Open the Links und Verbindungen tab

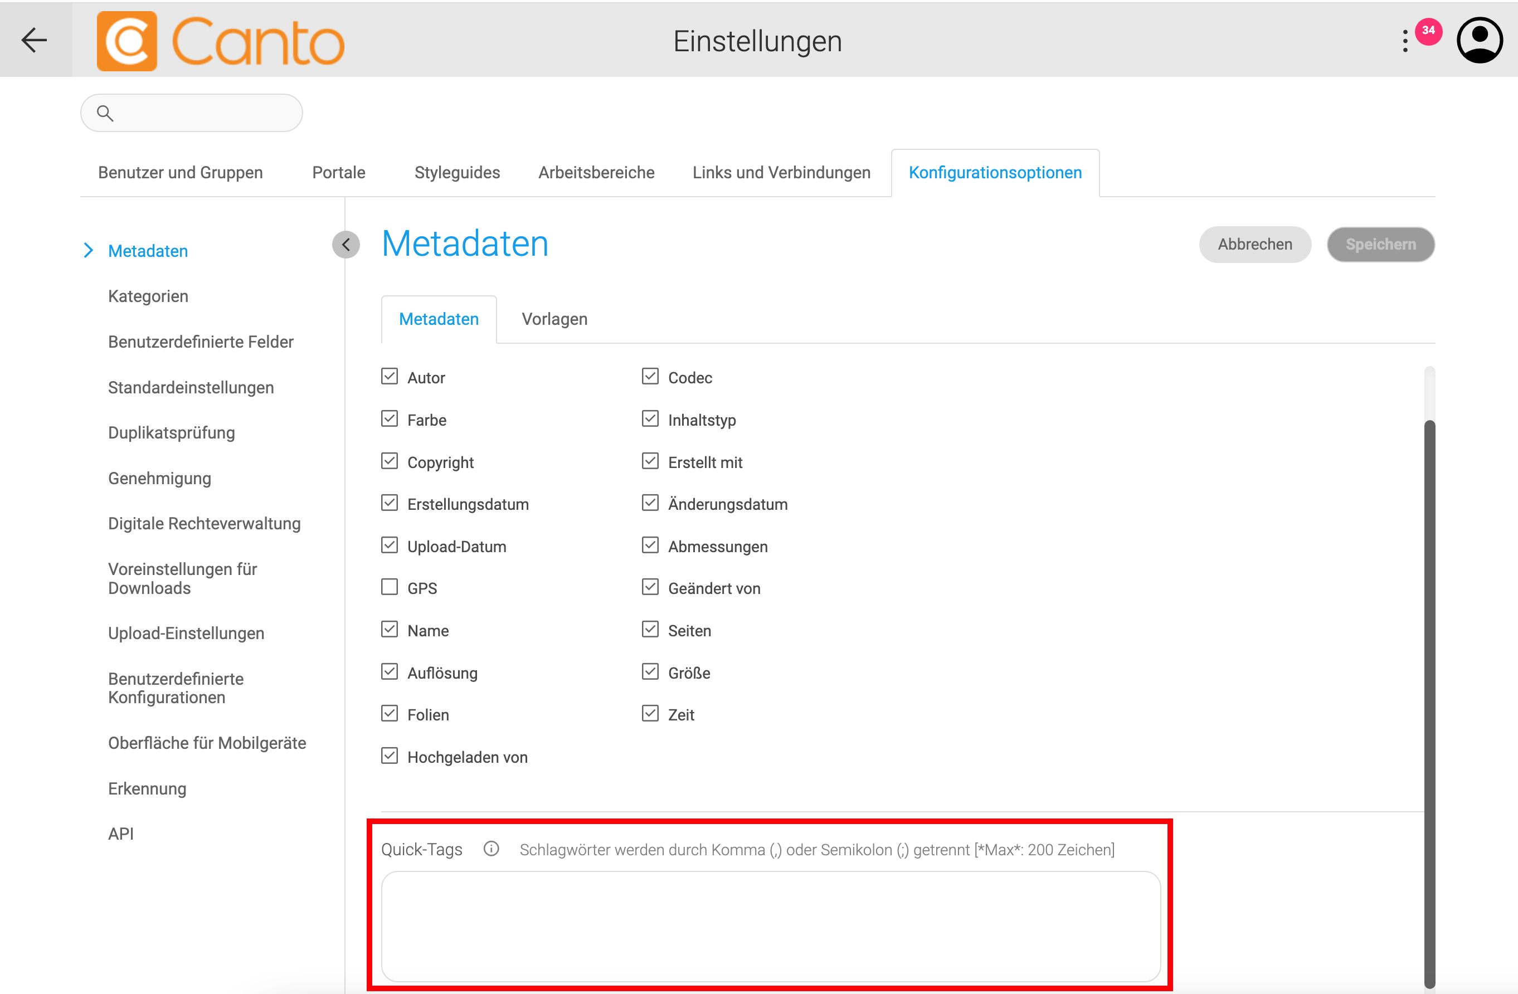tap(781, 173)
